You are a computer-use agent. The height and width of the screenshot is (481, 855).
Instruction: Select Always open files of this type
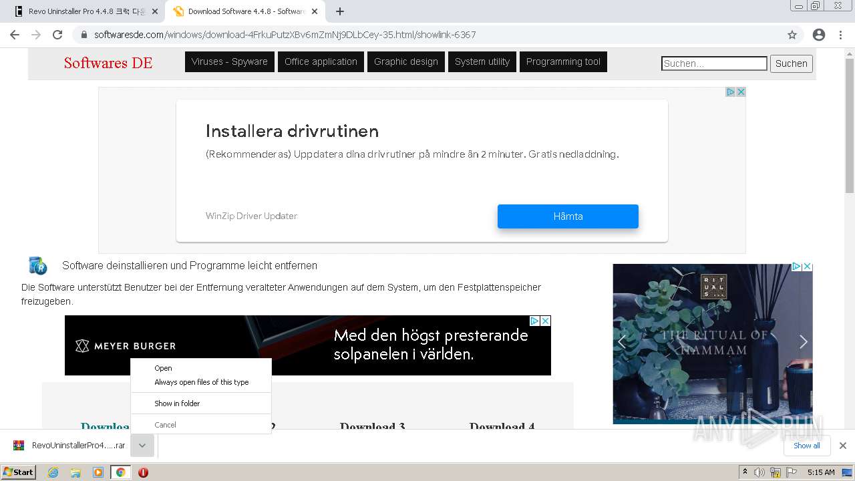(x=202, y=382)
